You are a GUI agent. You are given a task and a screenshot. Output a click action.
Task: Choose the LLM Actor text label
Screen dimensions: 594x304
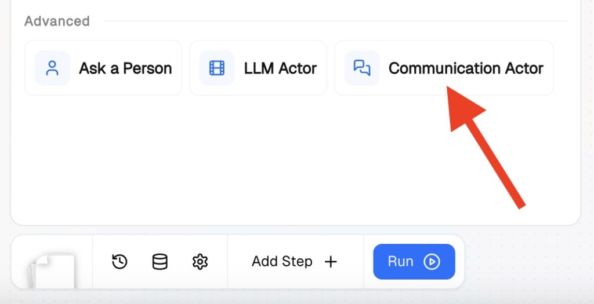point(280,68)
